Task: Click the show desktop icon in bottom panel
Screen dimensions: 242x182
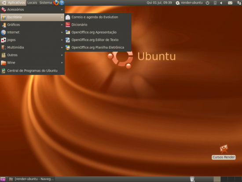Action: click(3, 179)
